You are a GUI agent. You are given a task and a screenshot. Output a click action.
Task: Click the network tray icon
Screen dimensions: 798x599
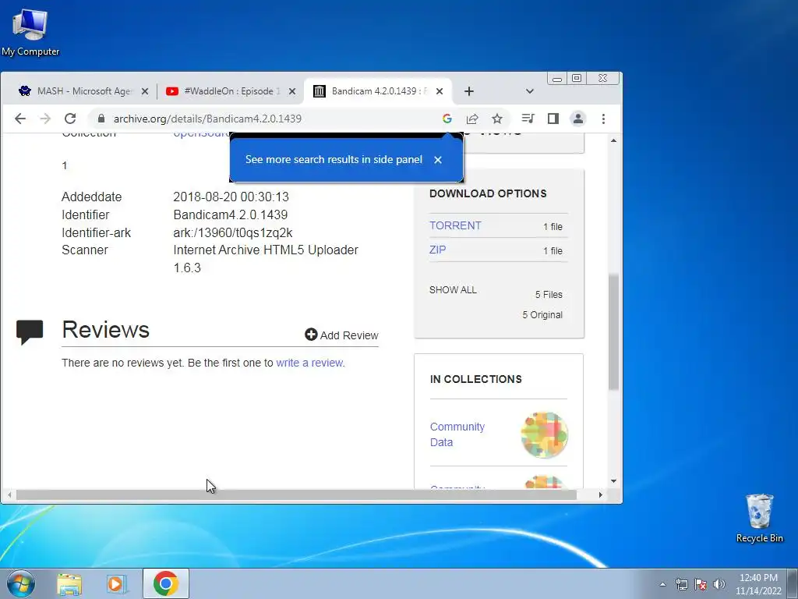click(x=681, y=584)
